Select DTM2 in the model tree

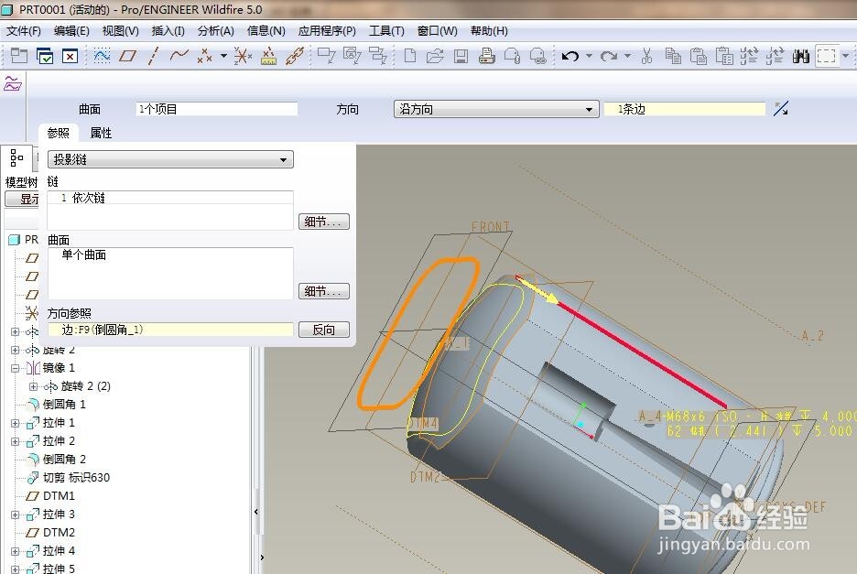click(59, 533)
